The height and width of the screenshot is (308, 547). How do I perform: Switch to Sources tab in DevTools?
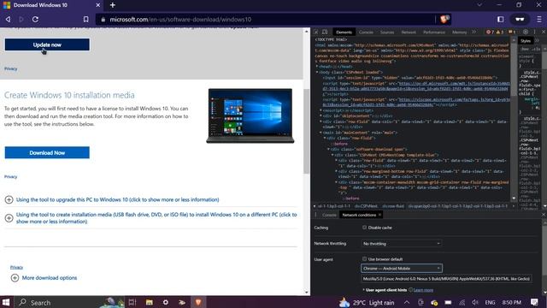point(387,33)
